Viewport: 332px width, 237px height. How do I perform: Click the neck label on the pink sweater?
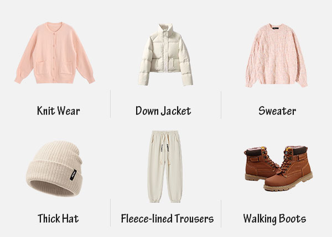[276, 28]
